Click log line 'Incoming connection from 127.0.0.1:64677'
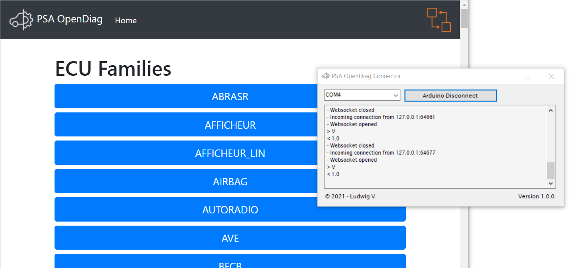 tap(381, 153)
